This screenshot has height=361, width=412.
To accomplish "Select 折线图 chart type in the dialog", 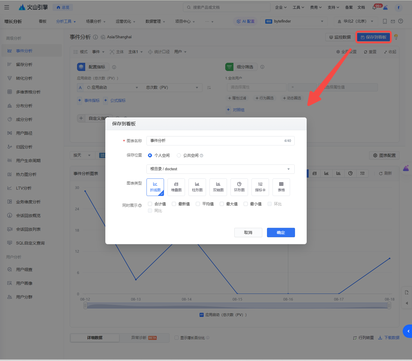I will tap(155, 187).
